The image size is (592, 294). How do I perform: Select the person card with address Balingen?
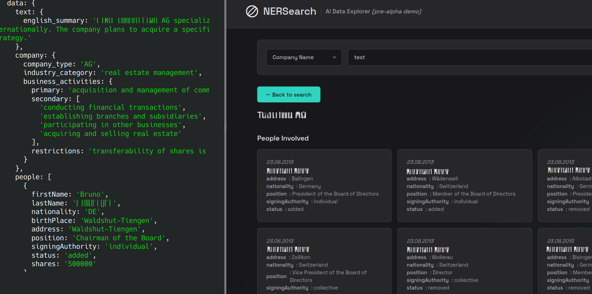tap(324, 186)
